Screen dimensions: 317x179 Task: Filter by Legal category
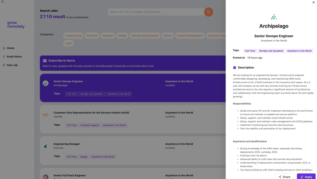coord(68,43)
